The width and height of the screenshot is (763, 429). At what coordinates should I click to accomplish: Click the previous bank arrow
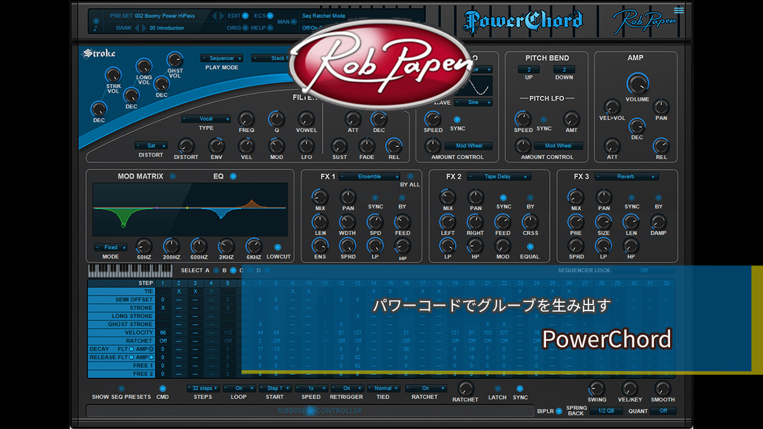click(x=137, y=28)
